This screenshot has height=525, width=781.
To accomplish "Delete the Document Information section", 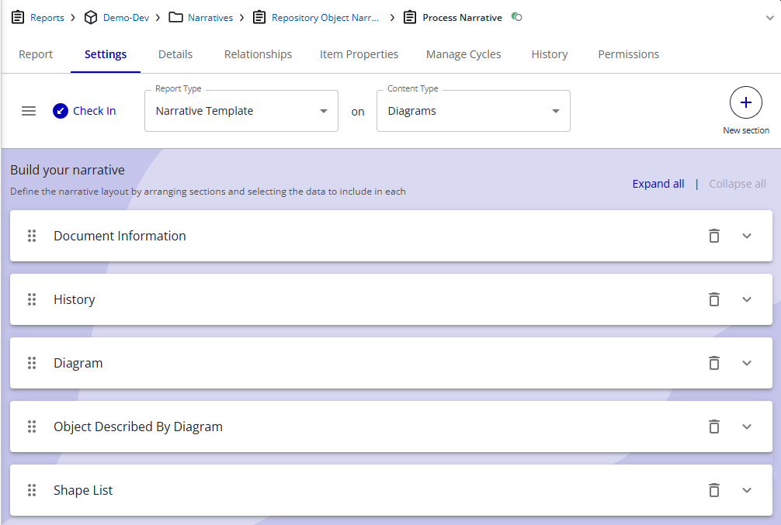I will click(714, 236).
